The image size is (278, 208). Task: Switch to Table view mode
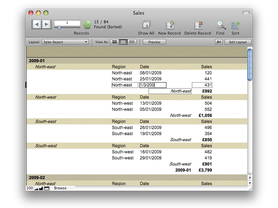coord(132,42)
